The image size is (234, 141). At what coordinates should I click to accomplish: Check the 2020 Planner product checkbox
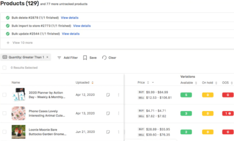4,95
